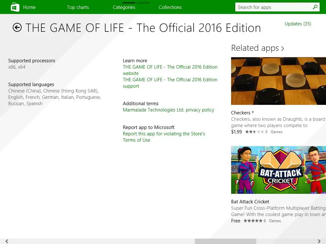Click the left scrollbar arrow
This screenshot has width=326, height=244.
pos(7,241)
